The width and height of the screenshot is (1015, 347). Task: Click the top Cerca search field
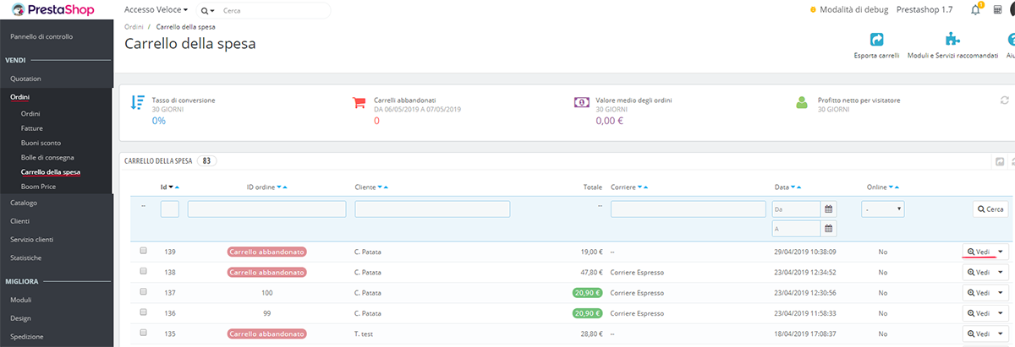coord(275,10)
